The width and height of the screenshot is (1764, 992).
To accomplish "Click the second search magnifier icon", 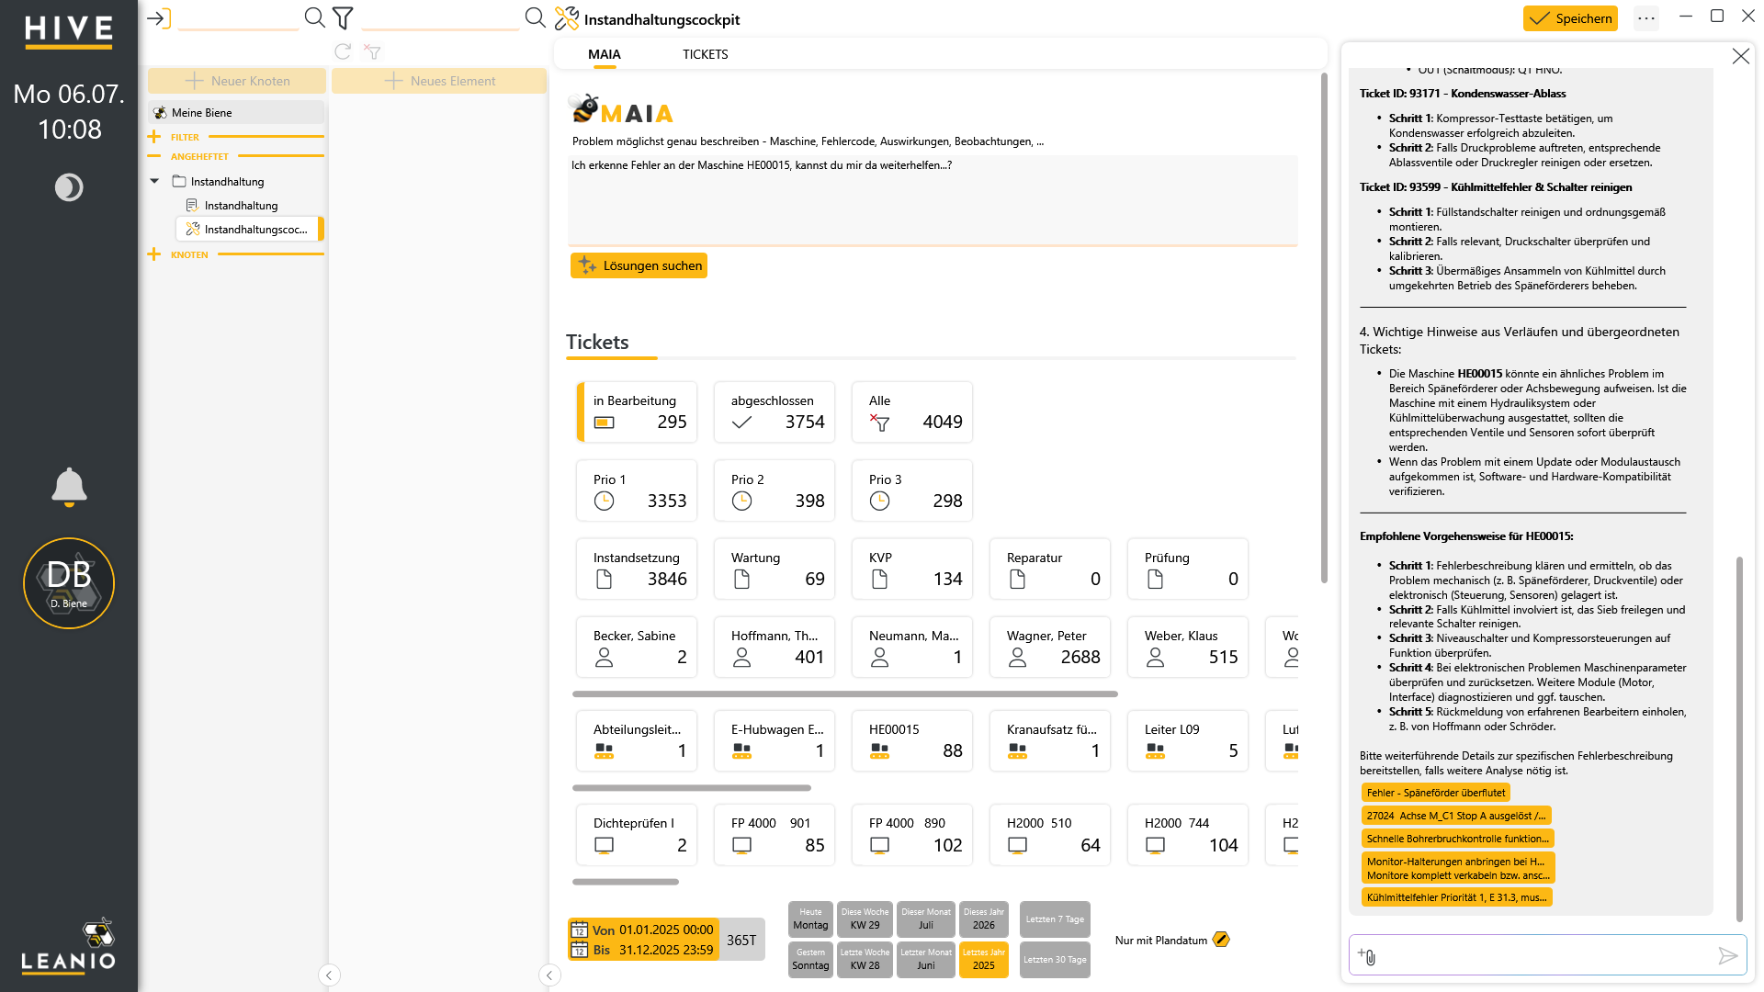I will point(535,17).
